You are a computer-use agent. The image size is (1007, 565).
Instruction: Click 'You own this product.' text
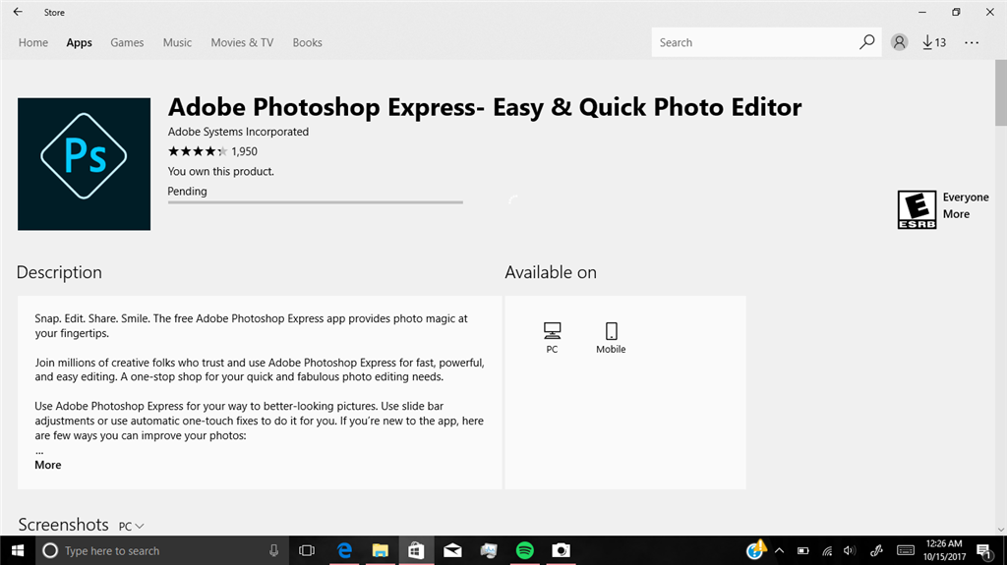(x=221, y=171)
